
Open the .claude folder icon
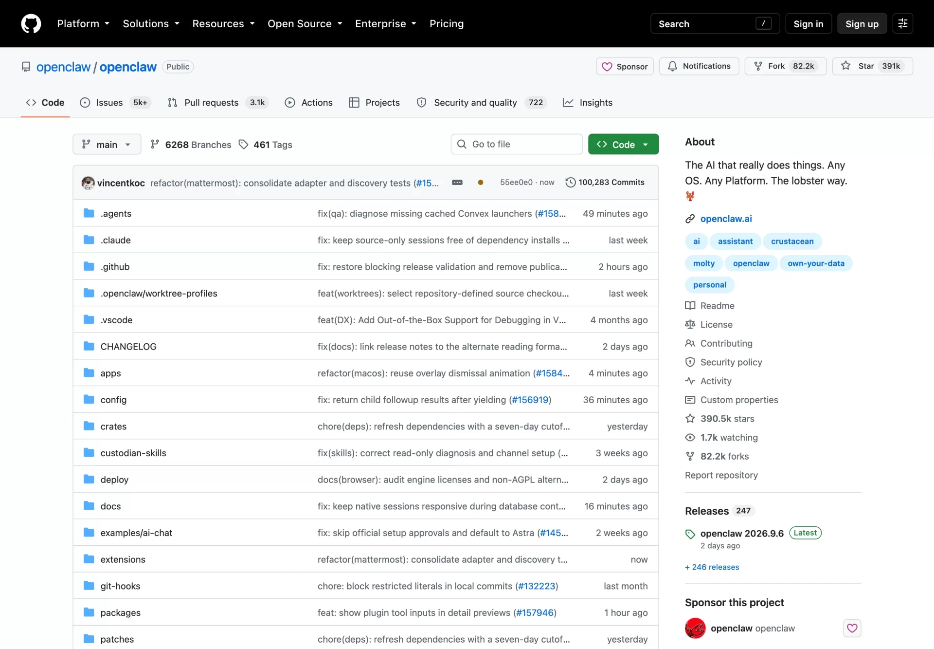(x=89, y=240)
